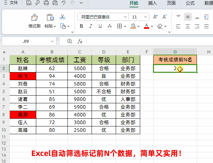
Task: Select top vertical alignment
Action: [178, 17]
